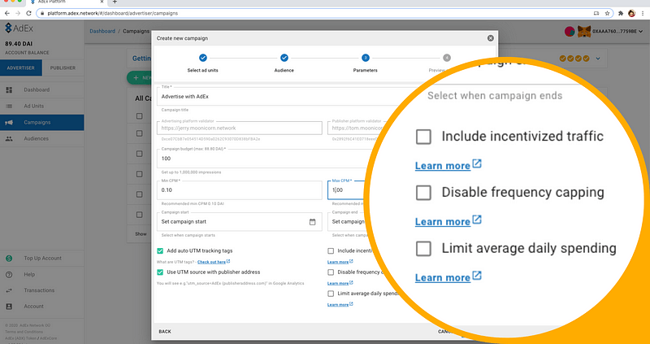Click the Campaigns megaphone icon

pos(9,123)
